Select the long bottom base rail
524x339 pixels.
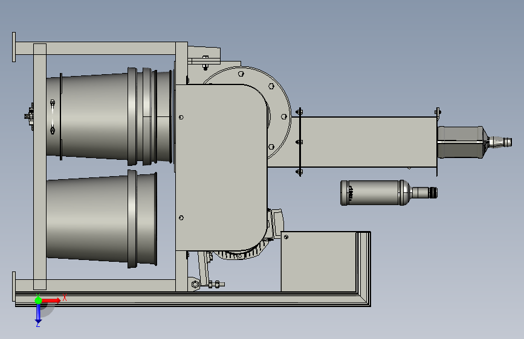pyautogui.click(x=193, y=299)
